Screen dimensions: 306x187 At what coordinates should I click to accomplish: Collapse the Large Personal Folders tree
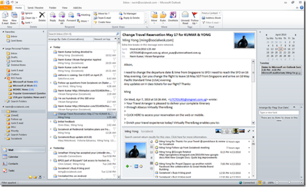3,48
